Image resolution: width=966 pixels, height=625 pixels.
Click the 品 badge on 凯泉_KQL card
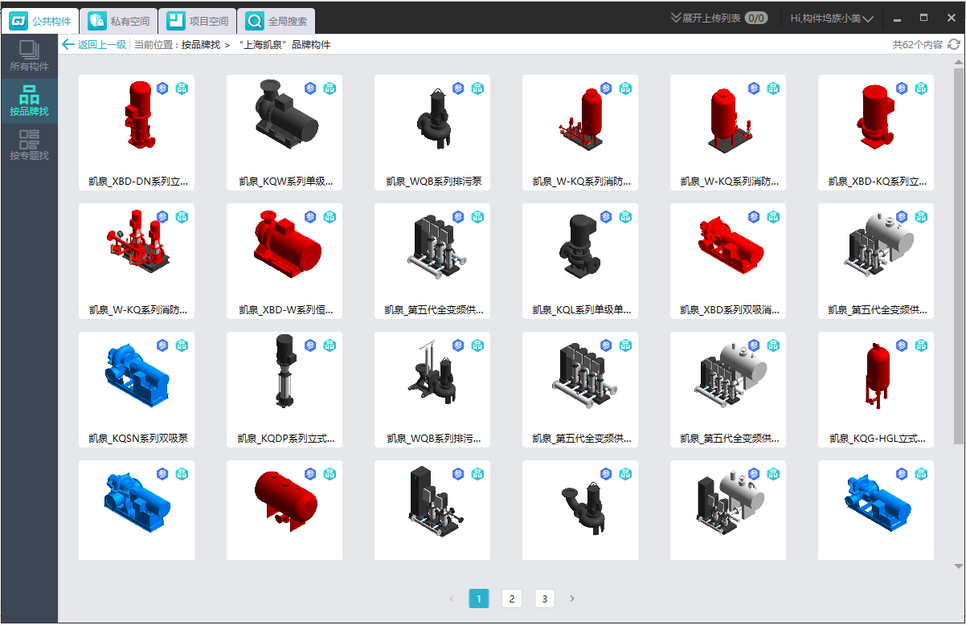click(x=625, y=217)
